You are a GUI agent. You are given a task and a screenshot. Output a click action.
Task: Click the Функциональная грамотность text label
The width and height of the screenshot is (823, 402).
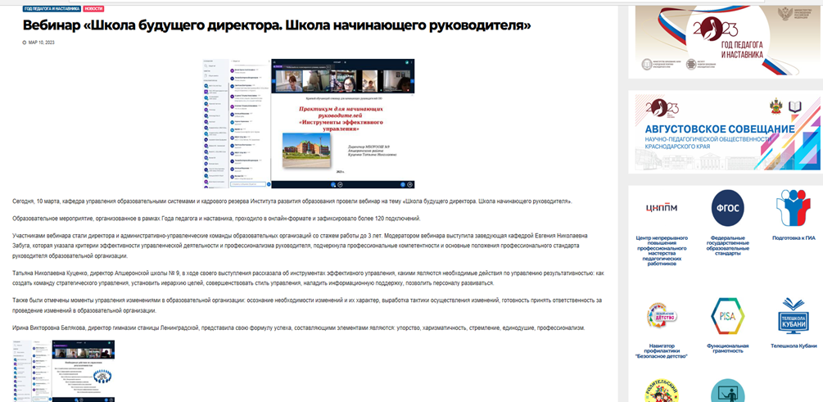pyautogui.click(x=726, y=350)
